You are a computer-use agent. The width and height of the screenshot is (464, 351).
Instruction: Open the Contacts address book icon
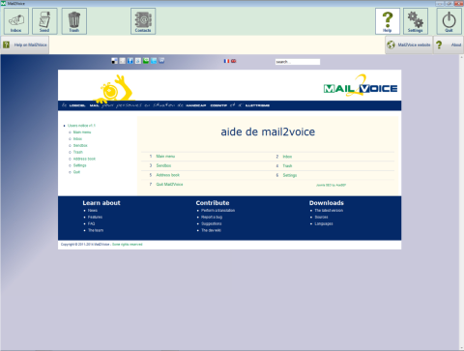[x=143, y=21]
